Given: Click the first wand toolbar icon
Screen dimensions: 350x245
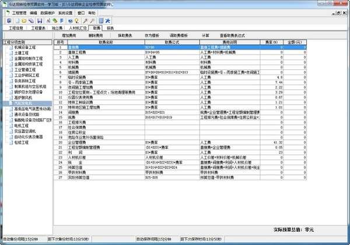Looking at the screenshot, I should [x=85, y=21].
